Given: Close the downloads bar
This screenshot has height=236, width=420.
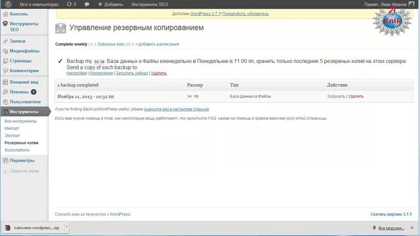Looking at the screenshot, I should (412, 227).
